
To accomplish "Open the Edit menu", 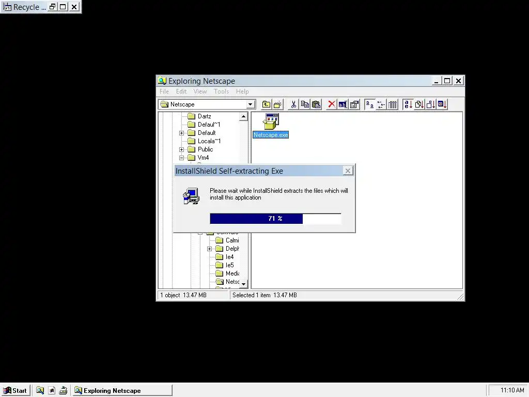I will tap(181, 91).
